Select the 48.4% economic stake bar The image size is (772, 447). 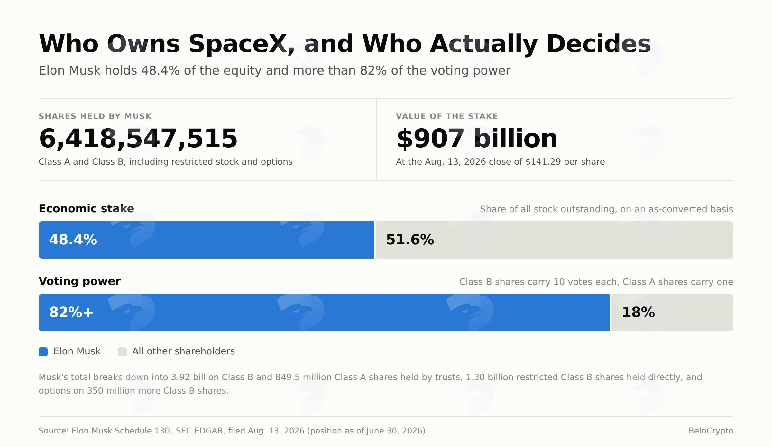coord(207,240)
